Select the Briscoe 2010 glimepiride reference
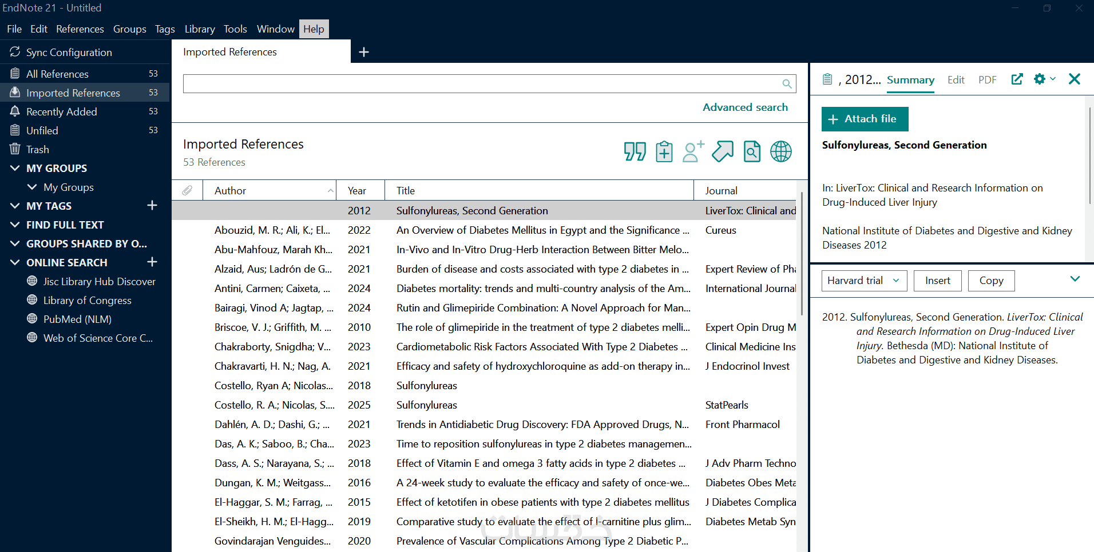Image resolution: width=1094 pixels, height=552 pixels. (x=484, y=327)
